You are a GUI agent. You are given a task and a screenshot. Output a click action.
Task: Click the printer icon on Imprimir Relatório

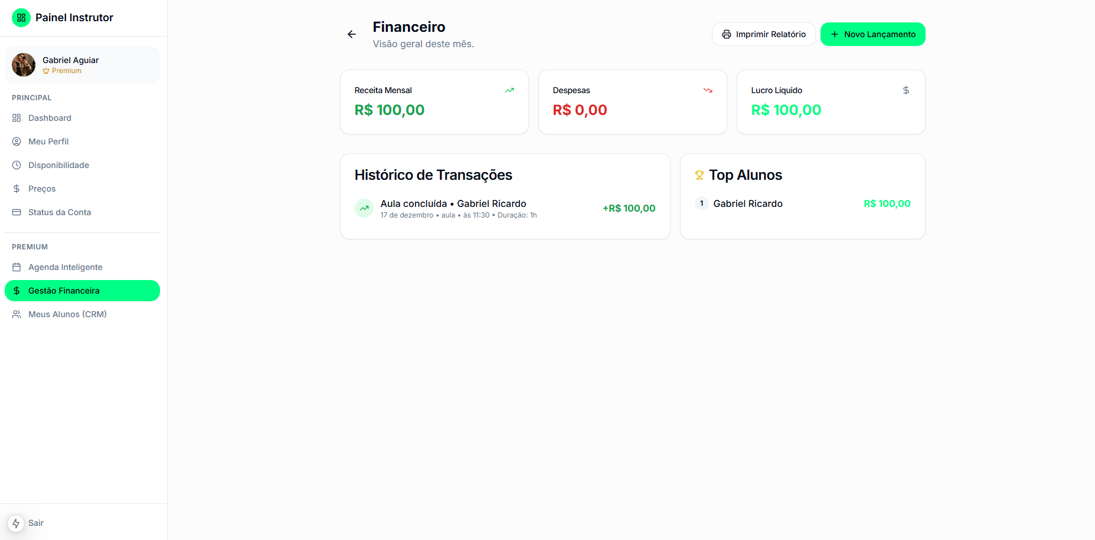point(726,34)
